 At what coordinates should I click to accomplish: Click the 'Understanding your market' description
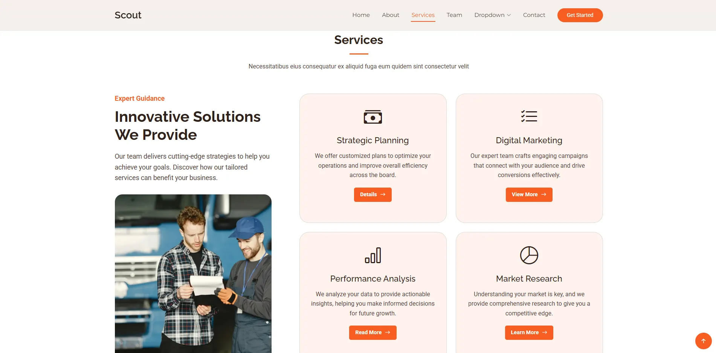[x=529, y=304]
